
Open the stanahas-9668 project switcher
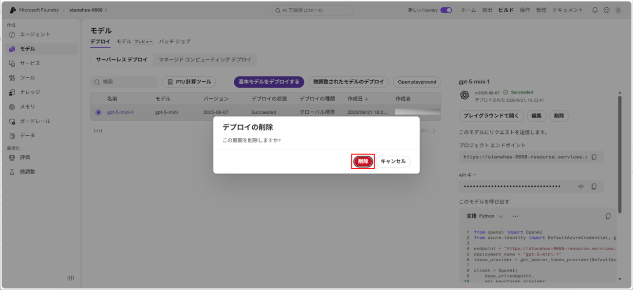point(89,10)
